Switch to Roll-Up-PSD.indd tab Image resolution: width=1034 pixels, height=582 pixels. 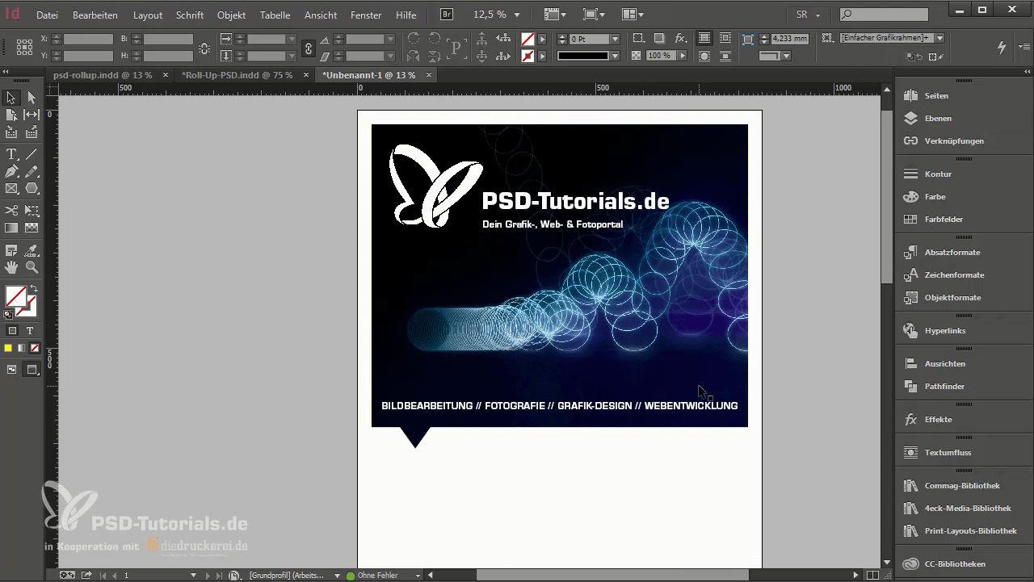(x=237, y=75)
